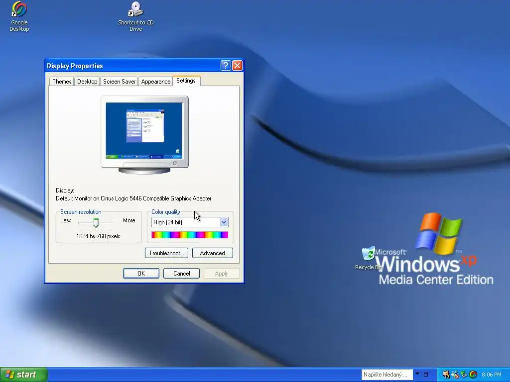Viewport: 510px width, 382px height.
Task: Open the Google Desktop shortcut icon
Action: click(x=19, y=10)
